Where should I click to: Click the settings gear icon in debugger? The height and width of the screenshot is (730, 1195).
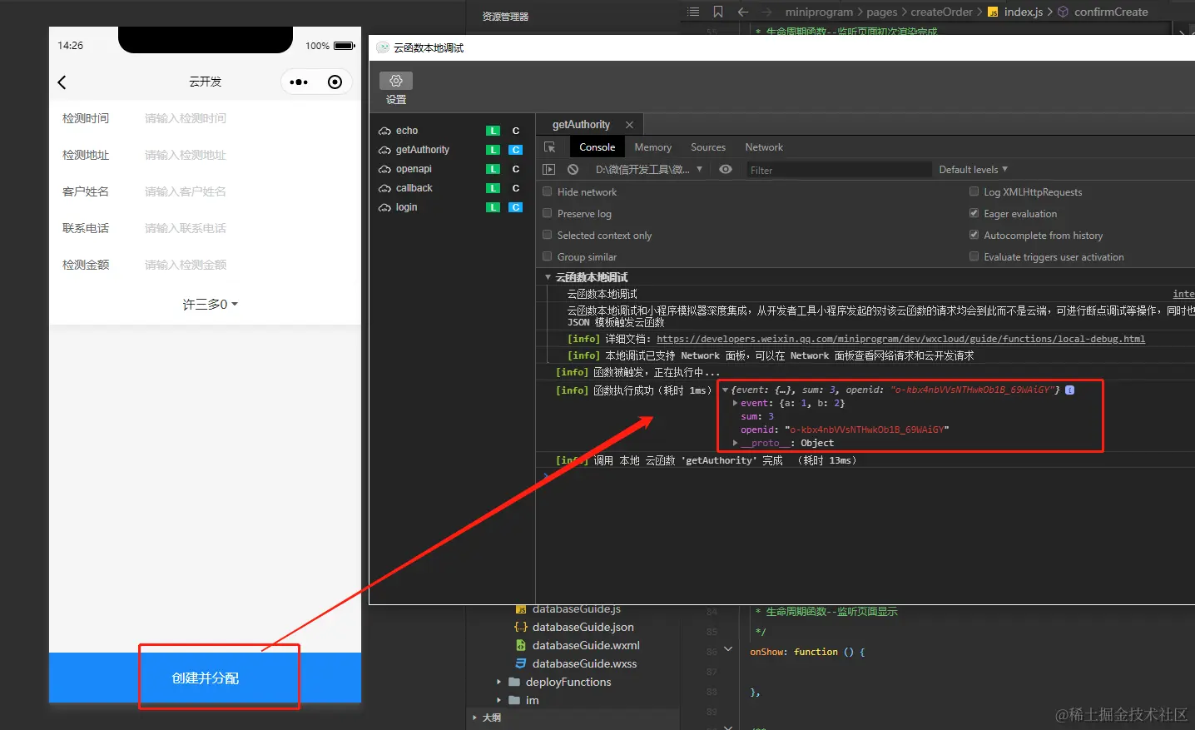coord(396,81)
